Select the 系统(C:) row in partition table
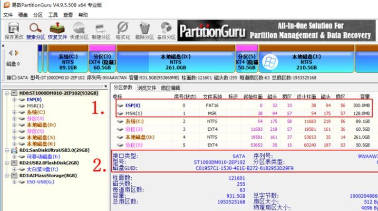This screenshot has width=378, height=211. [x=244, y=121]
